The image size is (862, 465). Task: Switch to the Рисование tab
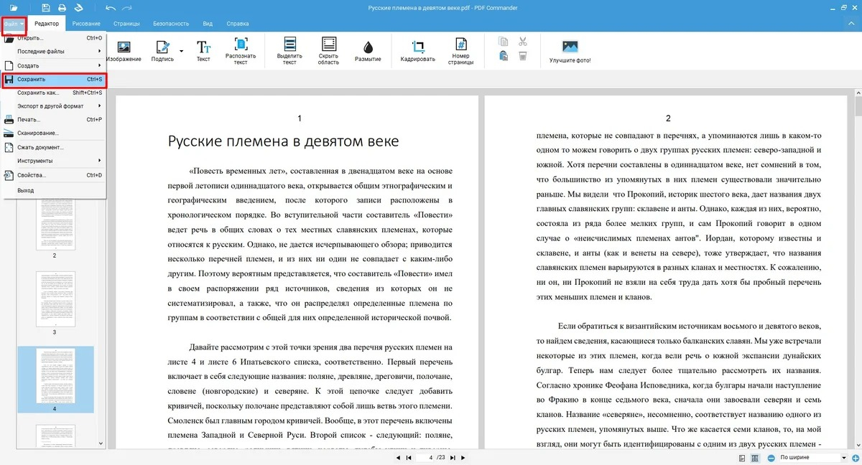coord(86,24)
